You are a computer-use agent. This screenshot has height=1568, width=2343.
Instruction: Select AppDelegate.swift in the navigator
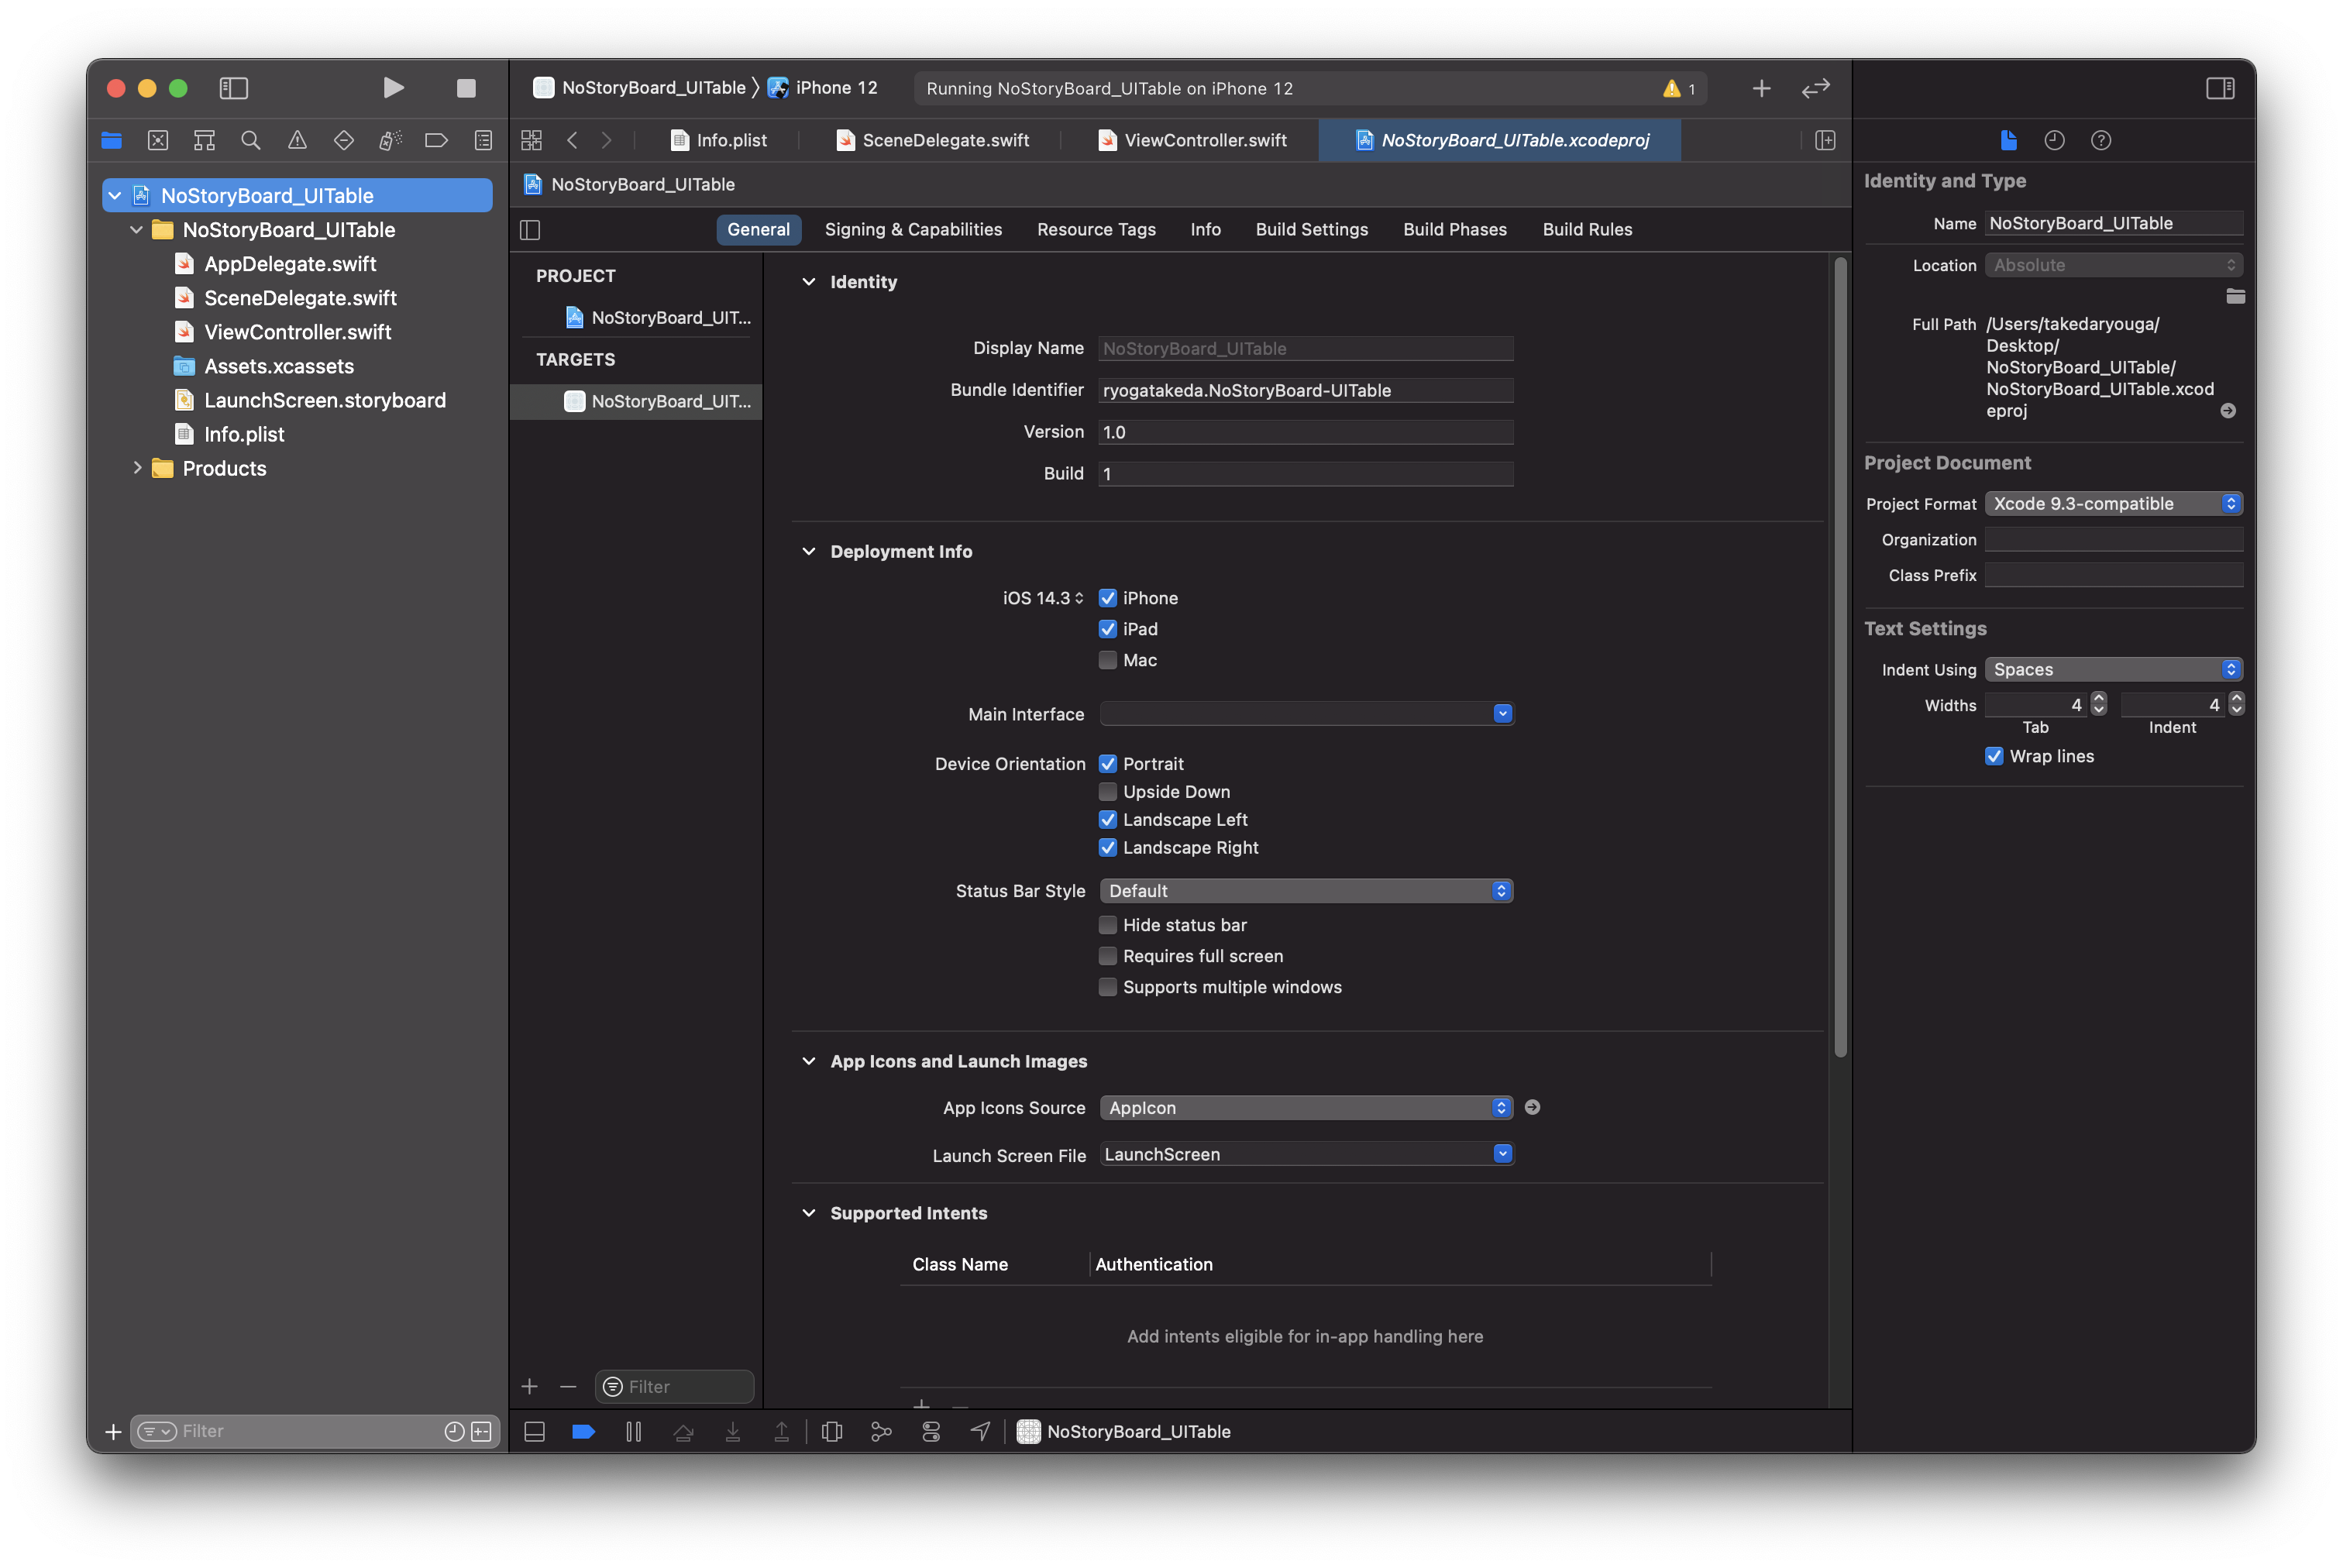(x=290, y=264)
